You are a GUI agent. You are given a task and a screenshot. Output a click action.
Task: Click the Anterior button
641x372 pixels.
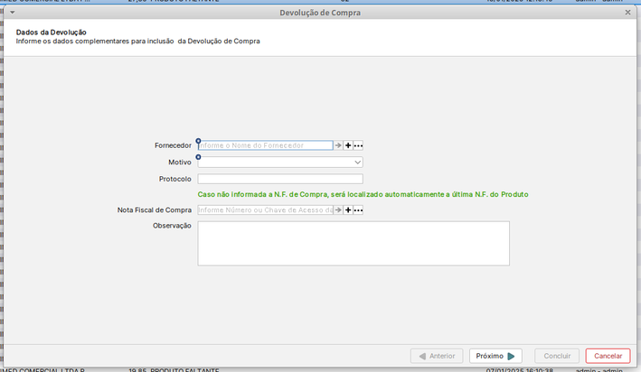[437, 356]
